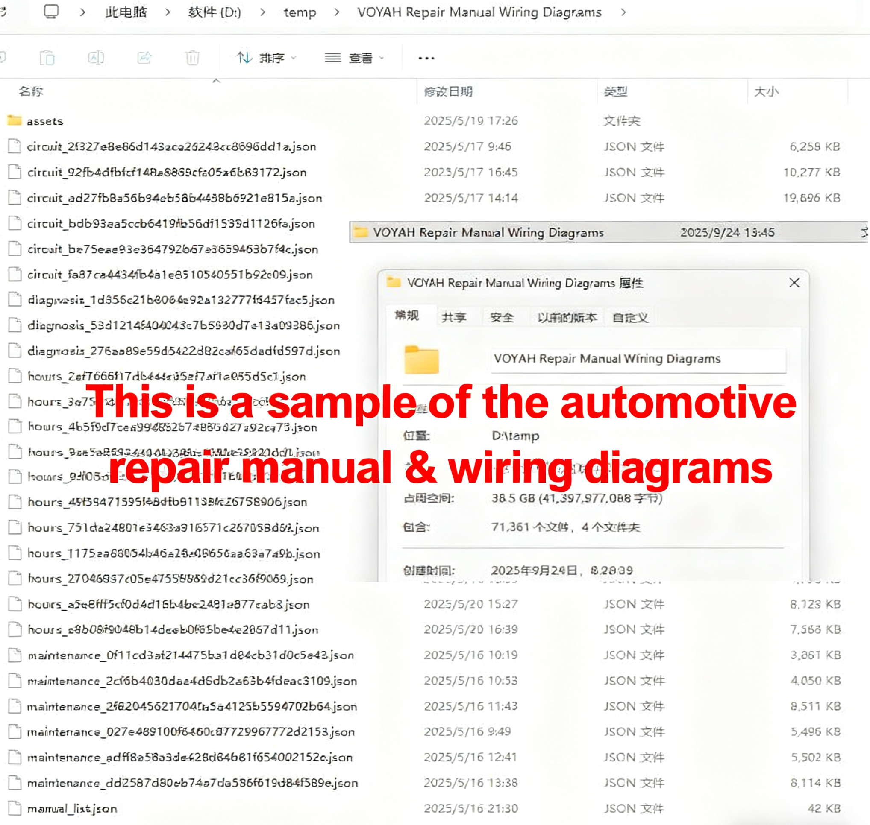Click the Share icon in toolbar
Image resolution: width=870 pixels, height=825 pixels.
pos(144,58)
